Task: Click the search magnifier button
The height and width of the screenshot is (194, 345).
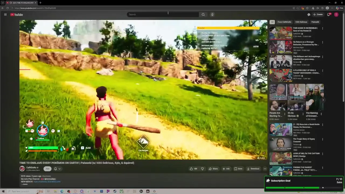Action: (203, 15)
